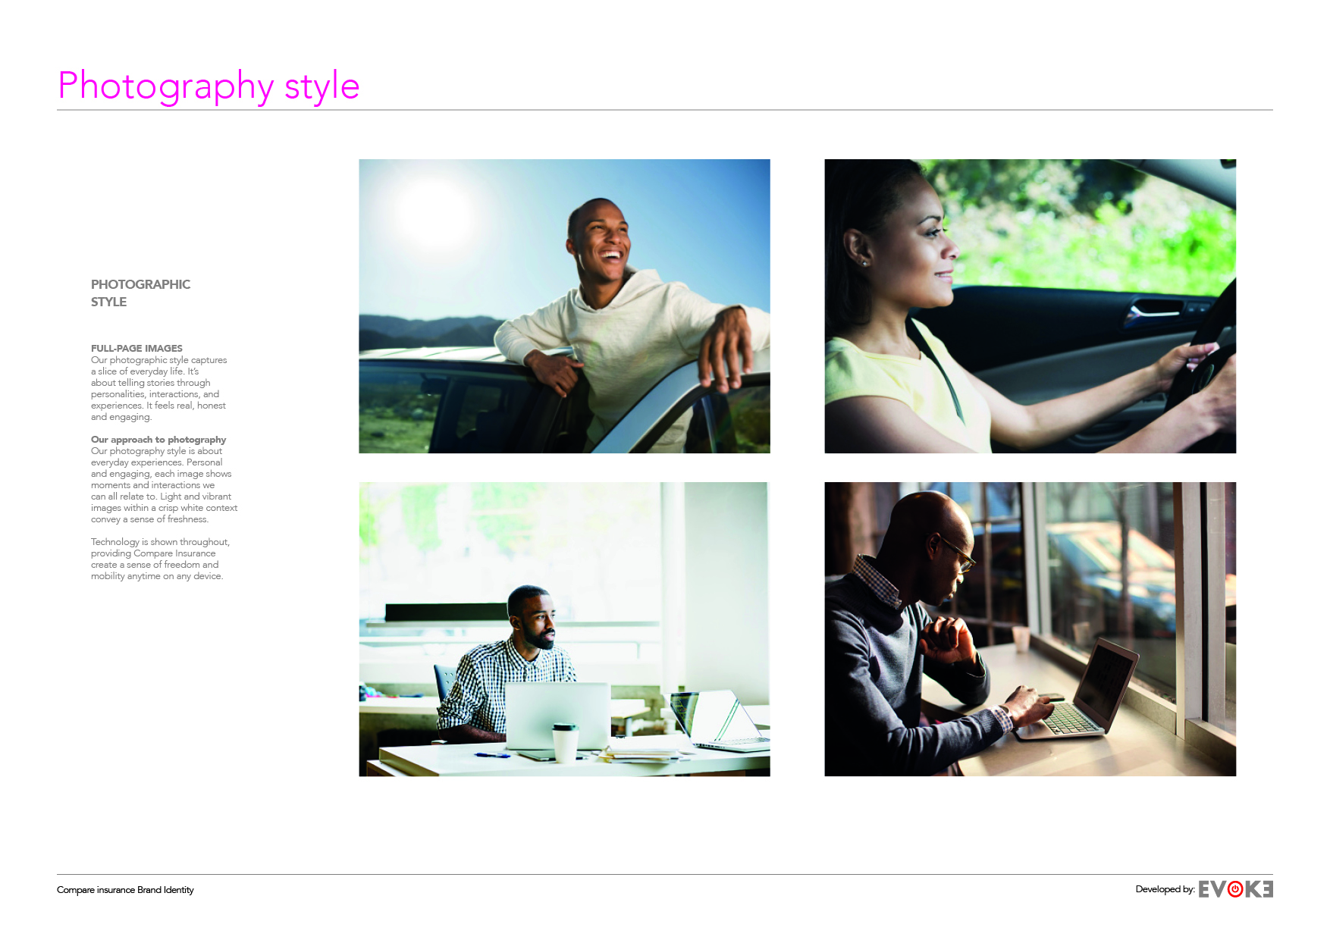The image size is (1330, 940).
Task: Click the 'Photography style' page title
Action: 209,86
